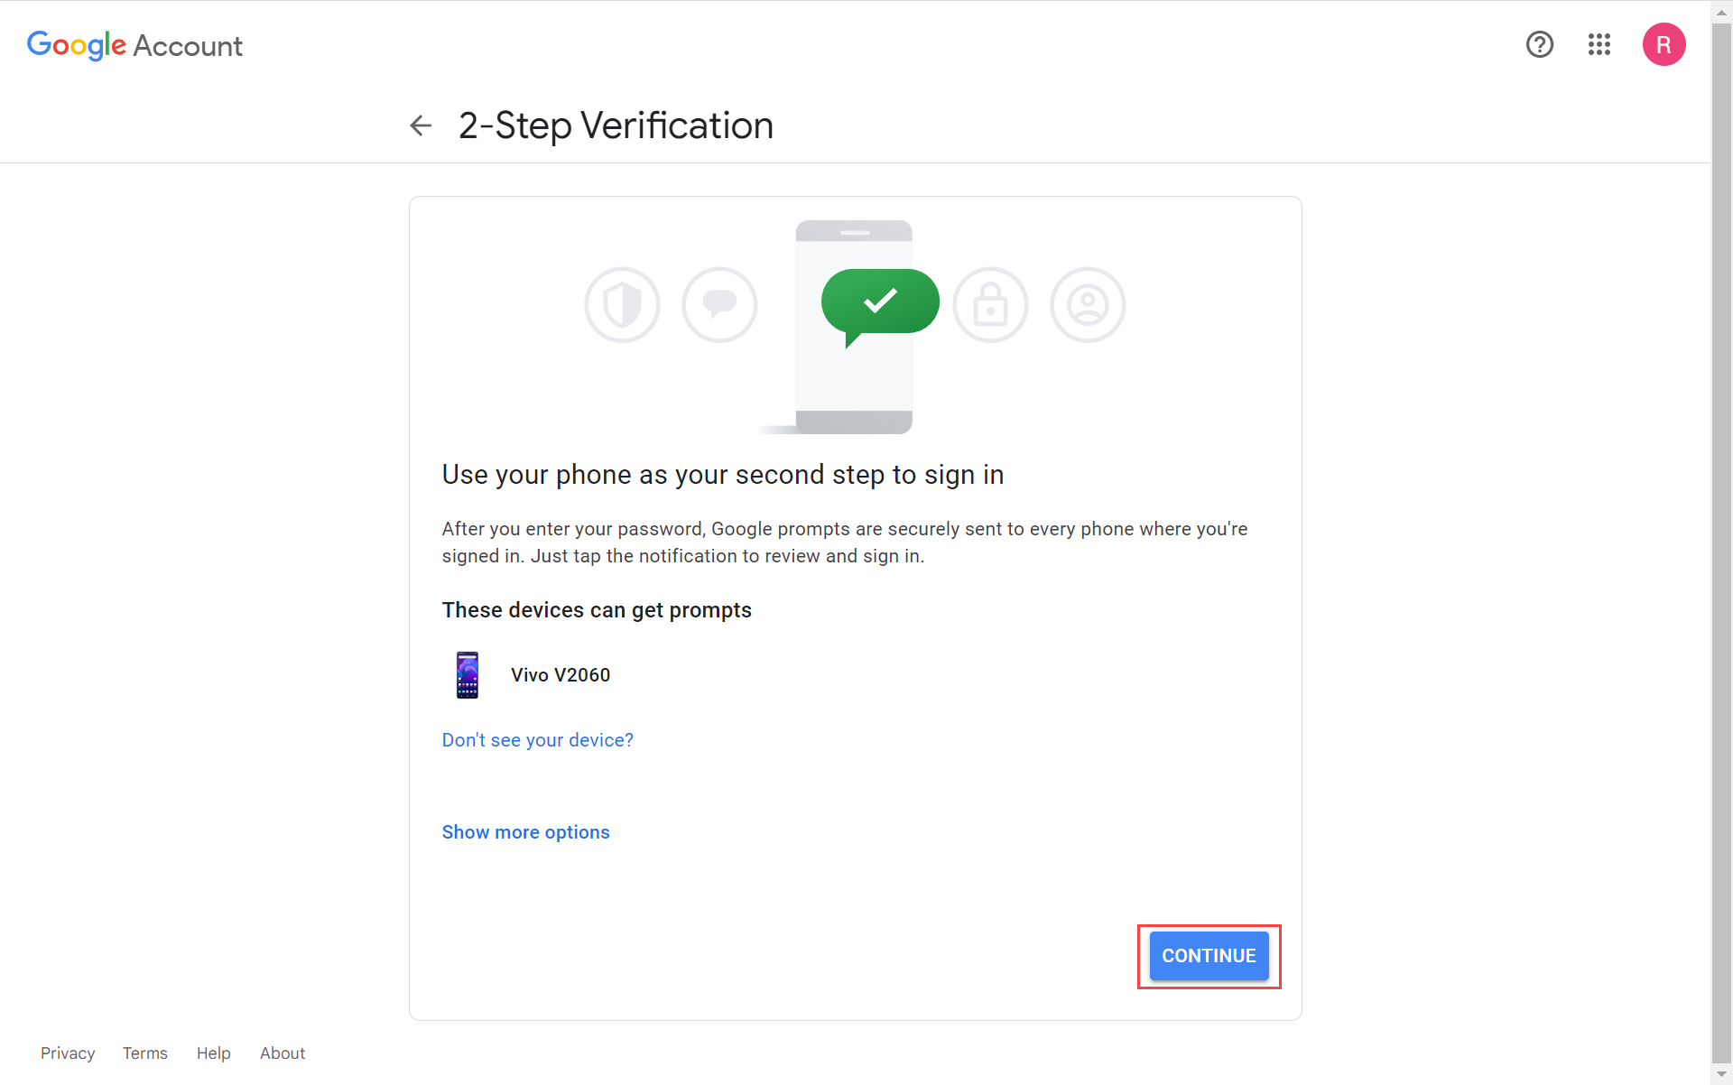Click the Google Account logo

click(x=134, y=45)
